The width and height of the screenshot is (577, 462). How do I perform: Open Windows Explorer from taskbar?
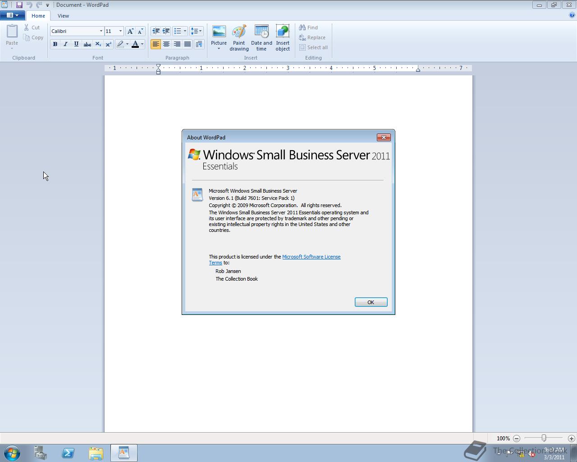(96, 453)
